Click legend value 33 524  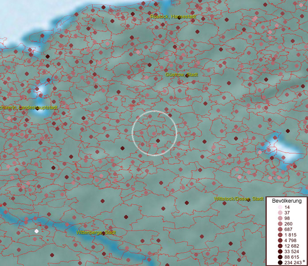[292, 251]
